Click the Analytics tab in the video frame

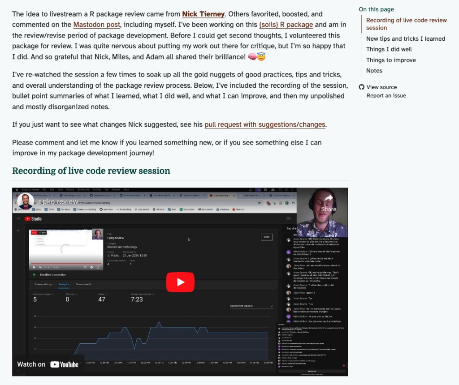64,284
